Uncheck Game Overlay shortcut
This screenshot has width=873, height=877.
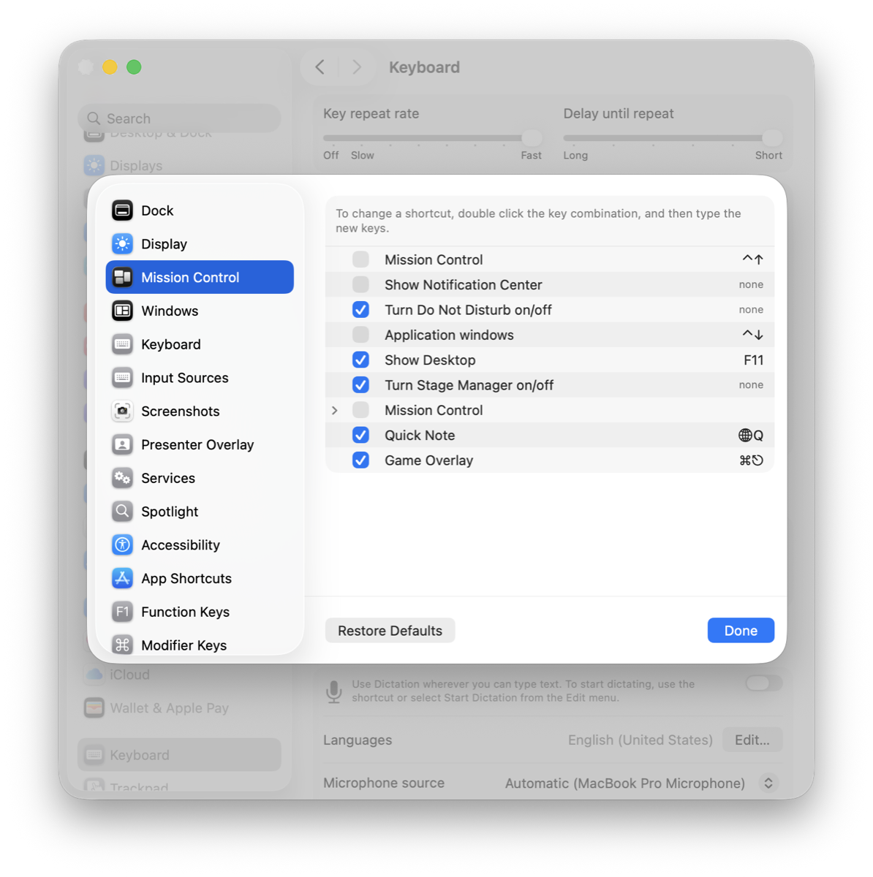click(360, 460)
